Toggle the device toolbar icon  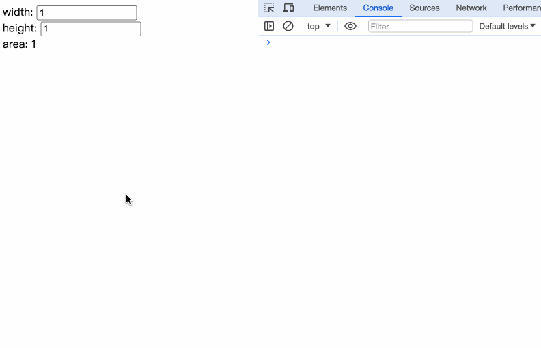tap(288, 8)
